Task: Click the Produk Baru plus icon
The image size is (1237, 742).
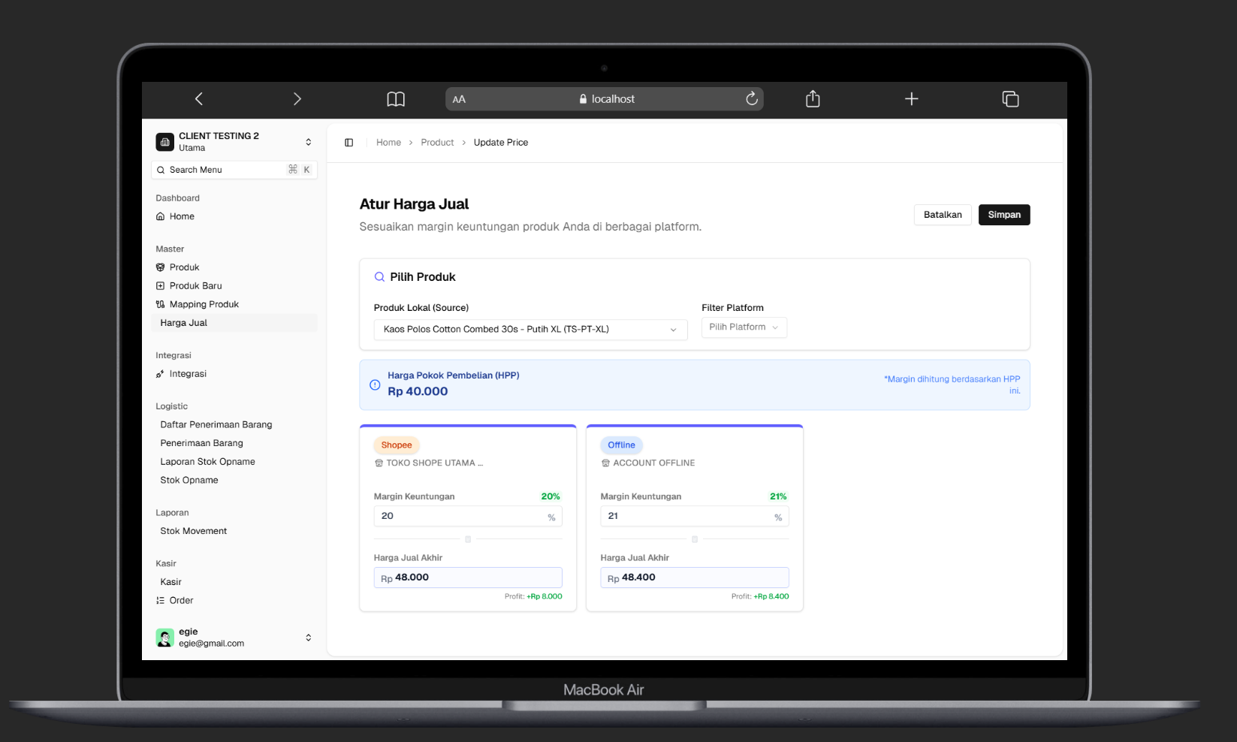Action: 161,285
